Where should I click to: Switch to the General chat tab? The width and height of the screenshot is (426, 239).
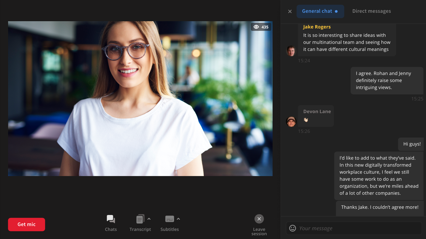[320, 11]
